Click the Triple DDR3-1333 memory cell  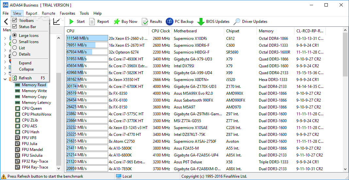click(273, 162)
